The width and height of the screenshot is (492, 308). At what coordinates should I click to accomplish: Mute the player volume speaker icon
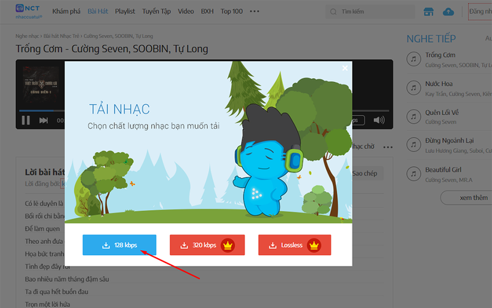(379, 120)
